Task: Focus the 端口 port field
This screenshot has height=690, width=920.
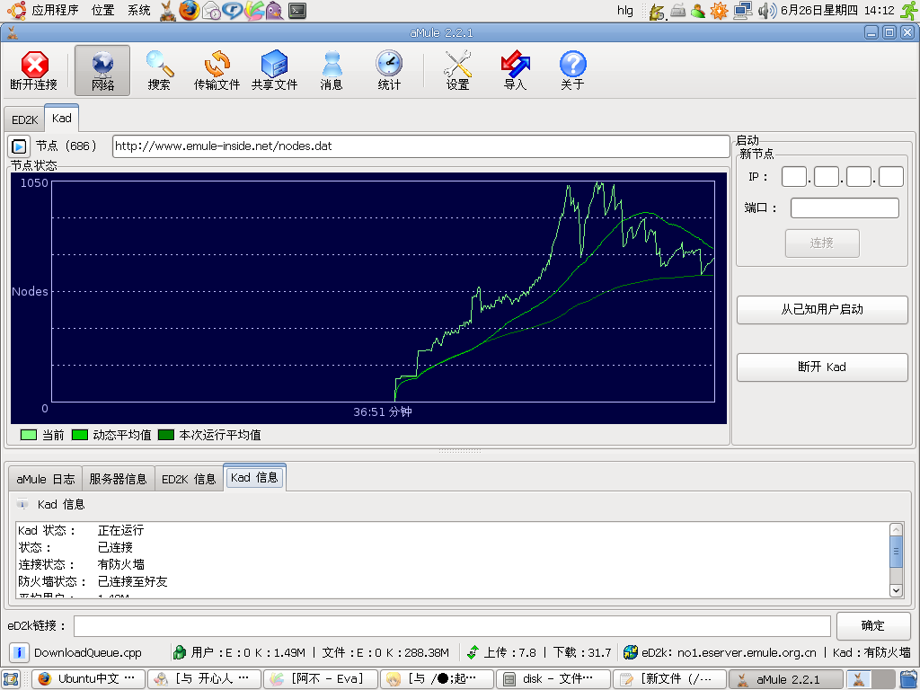Action: [x=845, y=208]
